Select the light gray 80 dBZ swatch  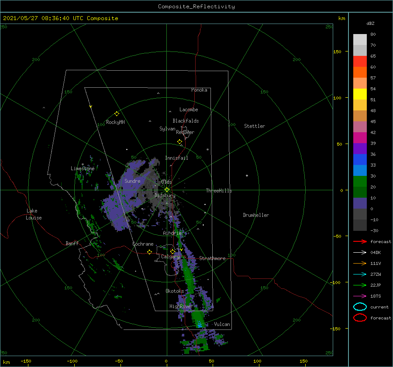[x=360, y=39]
